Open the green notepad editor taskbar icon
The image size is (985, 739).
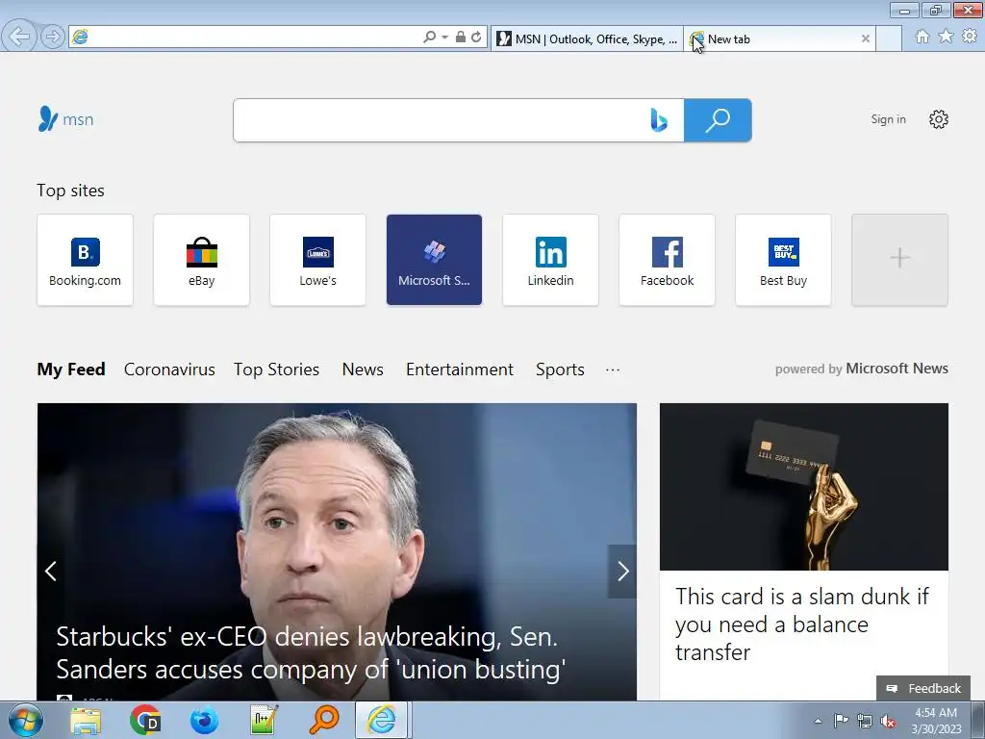(x=264, y=720)
